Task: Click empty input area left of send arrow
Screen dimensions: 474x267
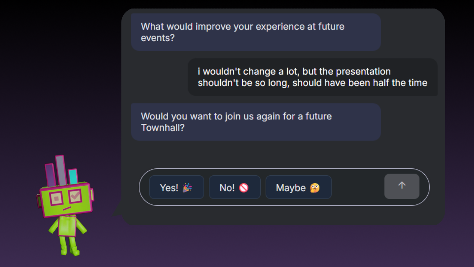Action: click(x=358, y=187)
